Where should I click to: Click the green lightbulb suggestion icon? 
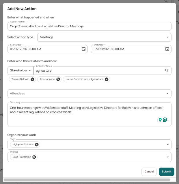point(160,120)
